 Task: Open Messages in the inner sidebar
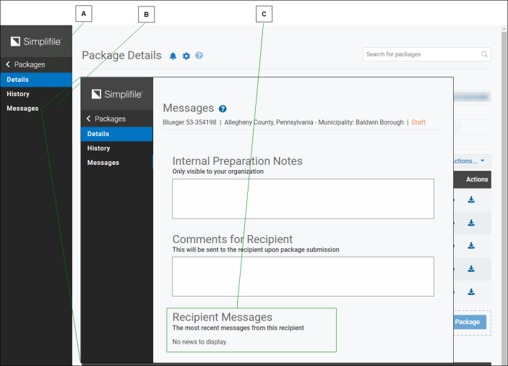103,163
